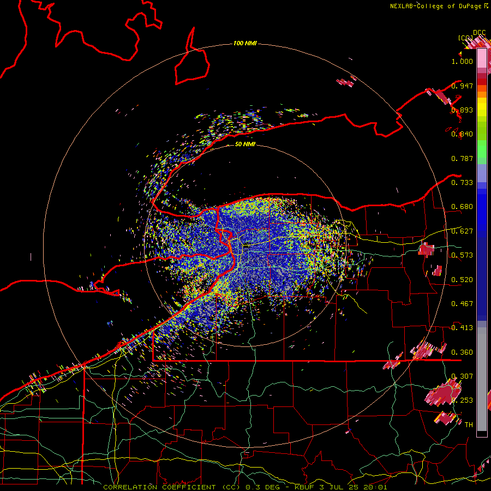Click the 0.893 scale value
The width and height of the screenshot is (491, 491).
click(462, 110)
